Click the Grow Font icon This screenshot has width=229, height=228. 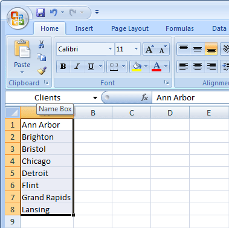point(149,49)
